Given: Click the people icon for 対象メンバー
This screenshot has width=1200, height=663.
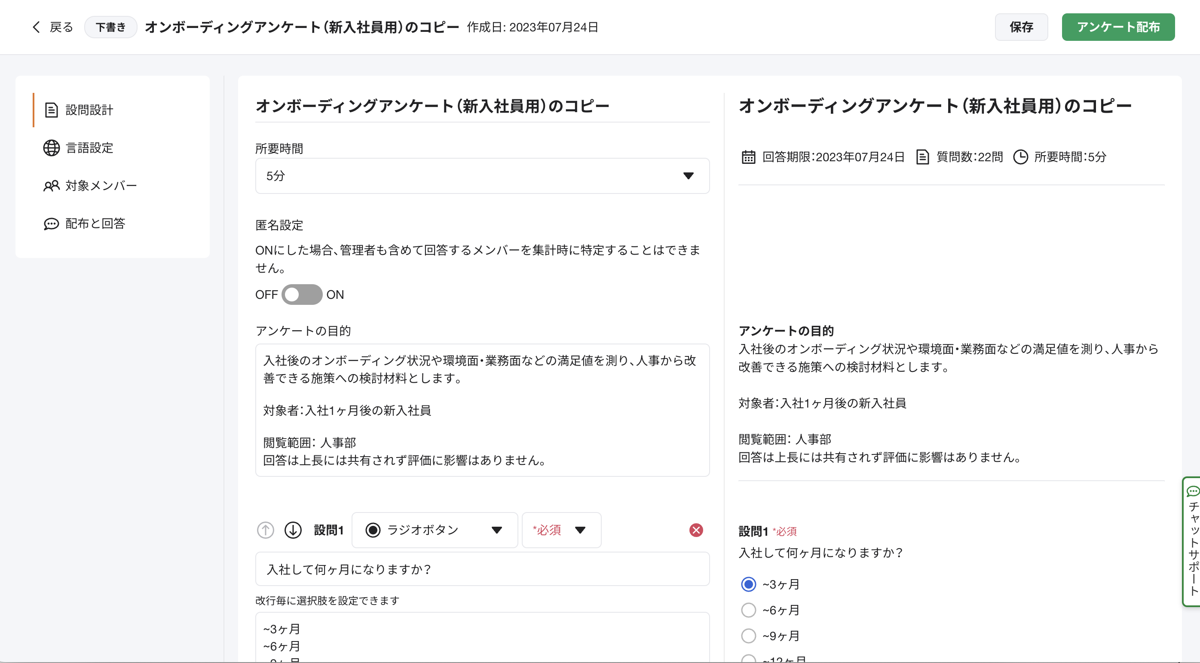Looking at the screenshot, I should [x=51, y=186].
